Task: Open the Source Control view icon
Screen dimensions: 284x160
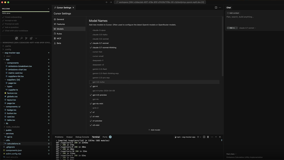Action: tap(26, 38)
